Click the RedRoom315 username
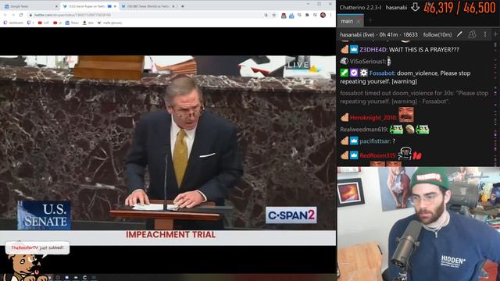This screenshot has width=500, height=281. 377,155
